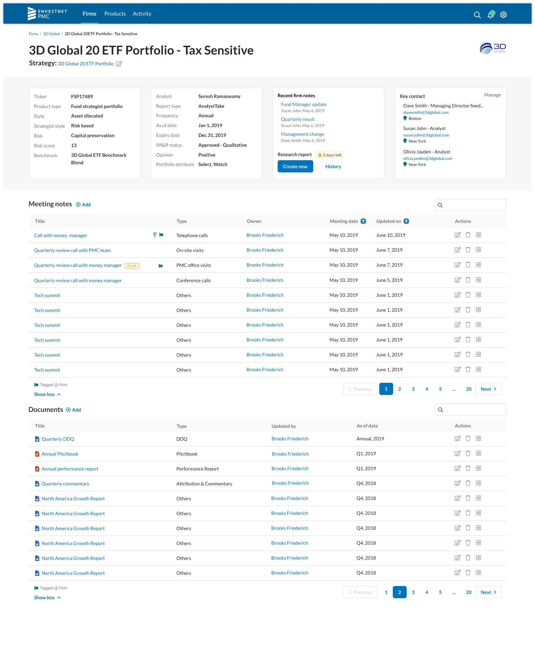The image size is (535, 648).
Task: Share the Quarterly commentary document
Action: (478, 483)
